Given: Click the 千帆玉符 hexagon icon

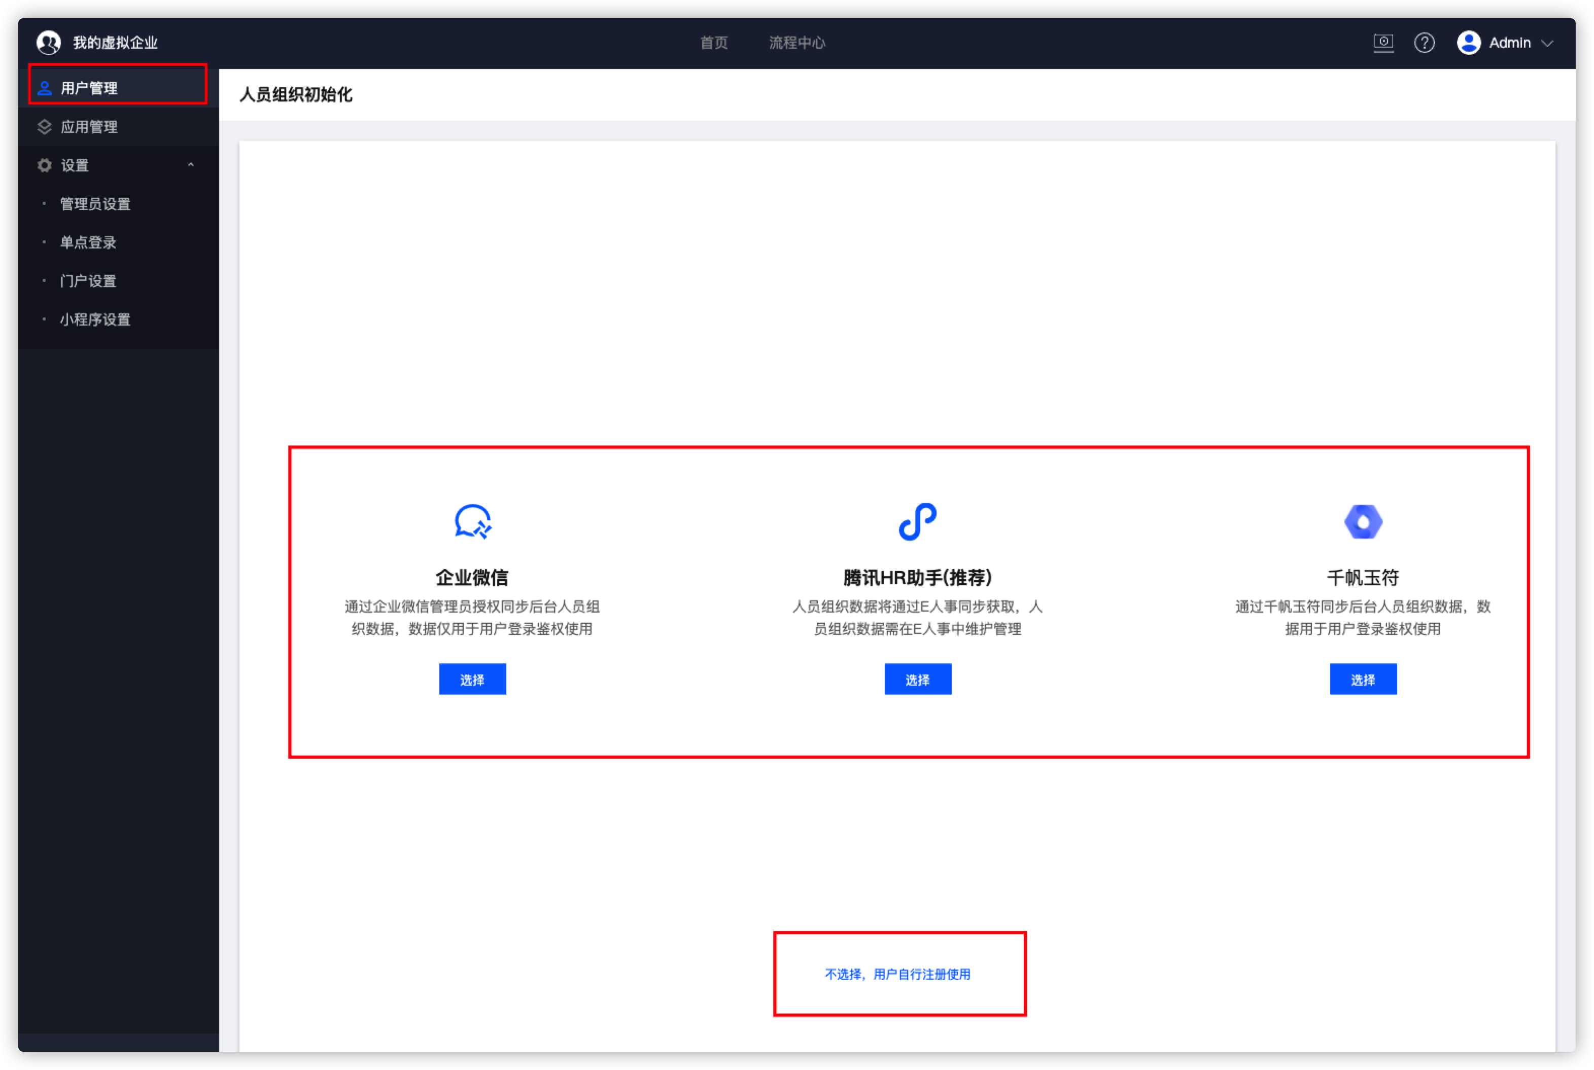Looking at the screenshot, I should click(x=1363, y=522).
